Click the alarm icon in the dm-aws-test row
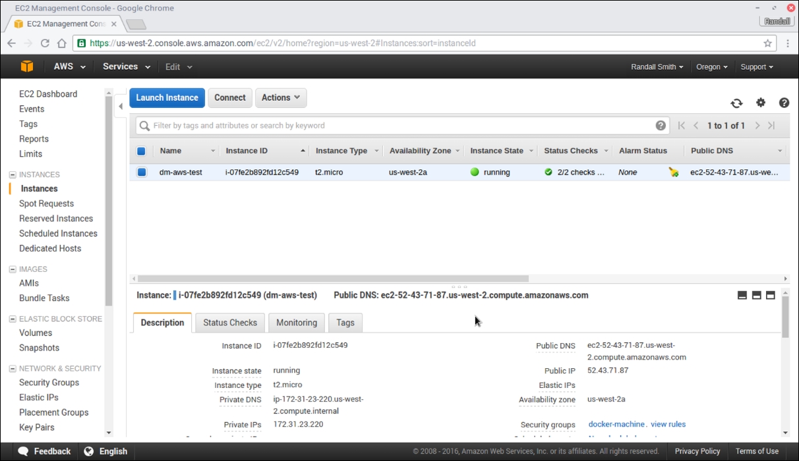 coord(673,173)
